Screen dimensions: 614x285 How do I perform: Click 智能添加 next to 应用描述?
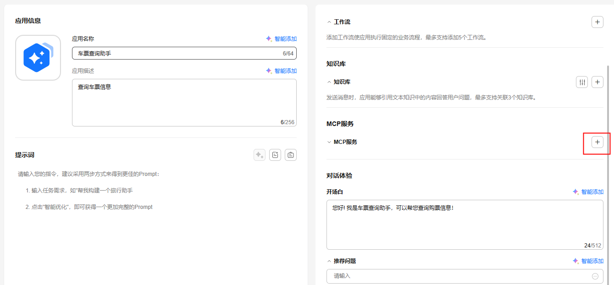(x=281, y=71)
